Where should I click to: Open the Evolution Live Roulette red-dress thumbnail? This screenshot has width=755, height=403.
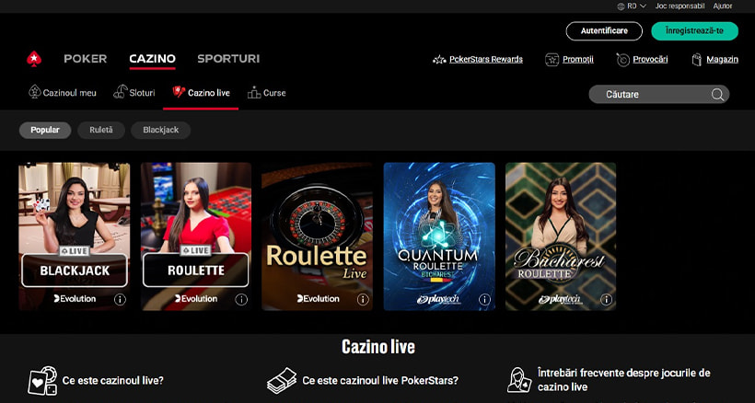click(196, 236)
